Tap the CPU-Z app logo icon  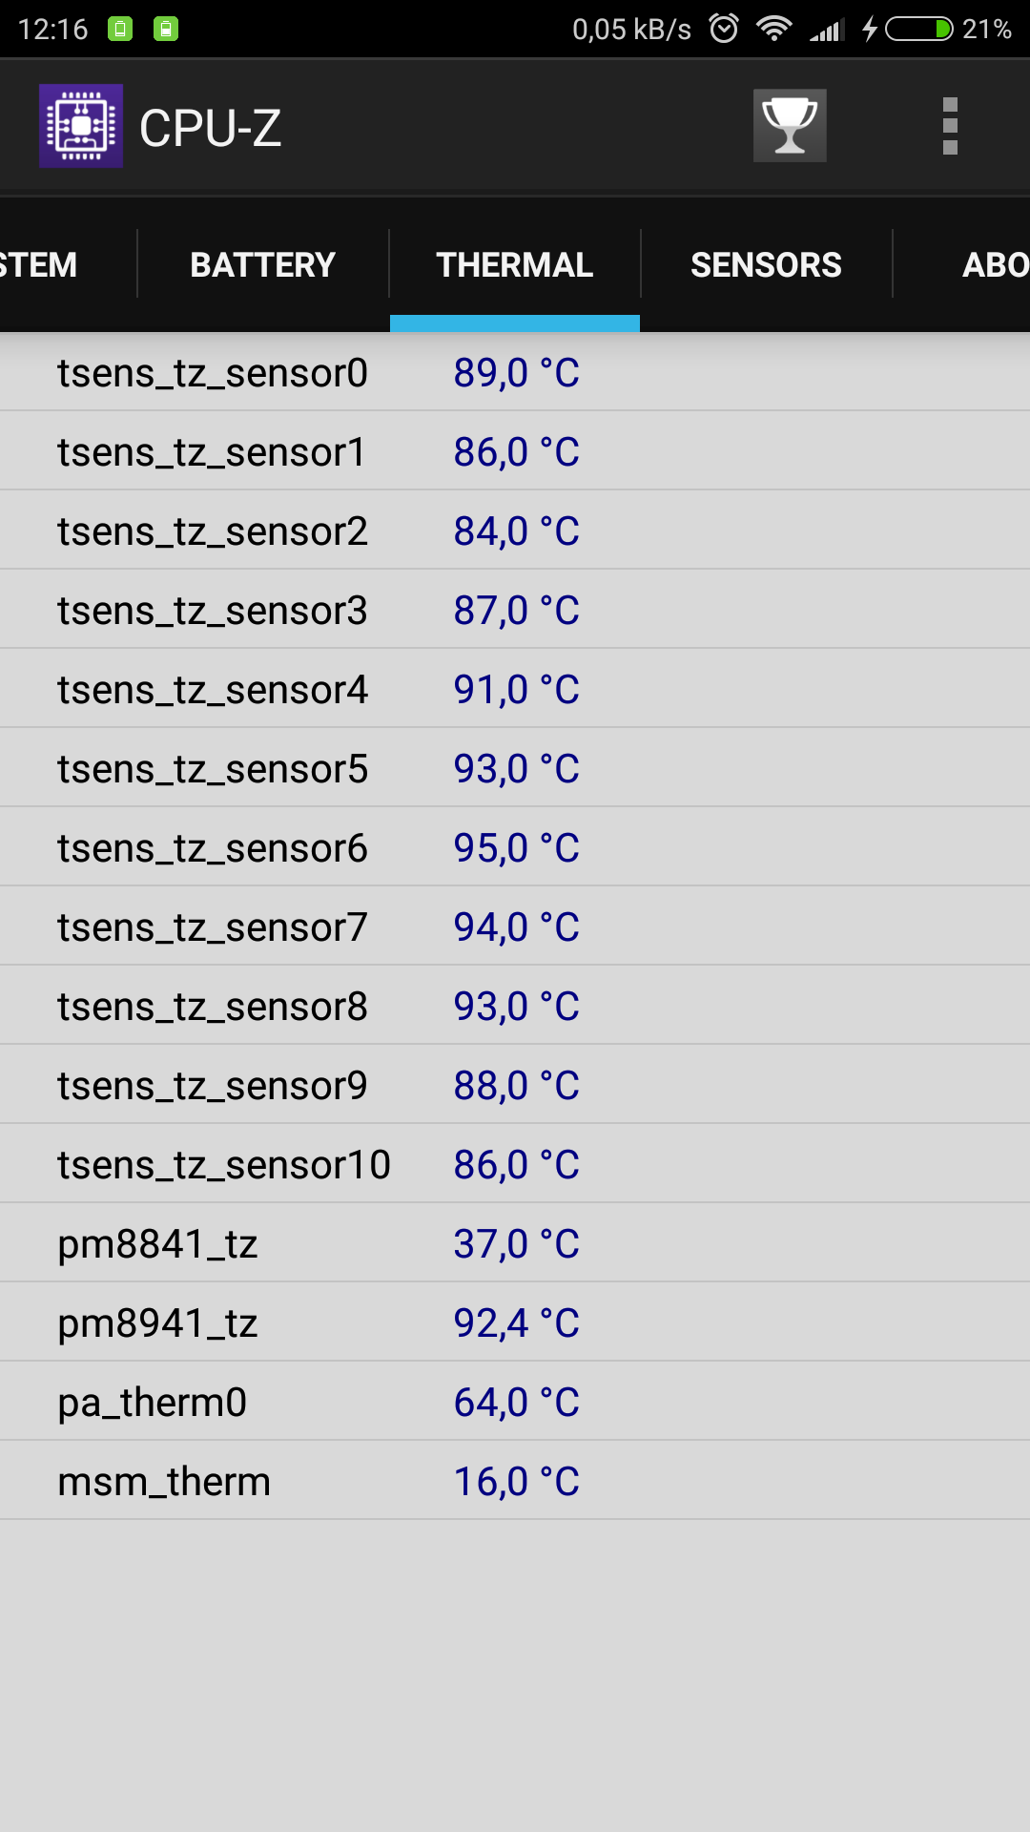(81, 126)
